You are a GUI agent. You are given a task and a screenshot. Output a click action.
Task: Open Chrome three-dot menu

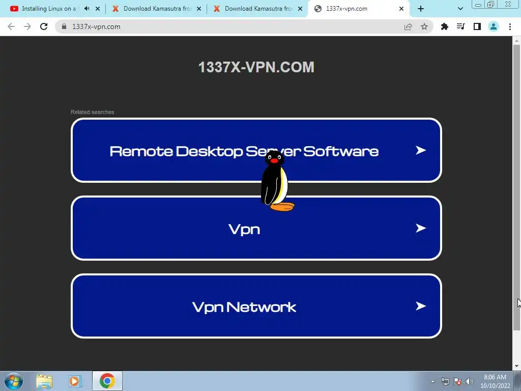click(x=510, y=26)
